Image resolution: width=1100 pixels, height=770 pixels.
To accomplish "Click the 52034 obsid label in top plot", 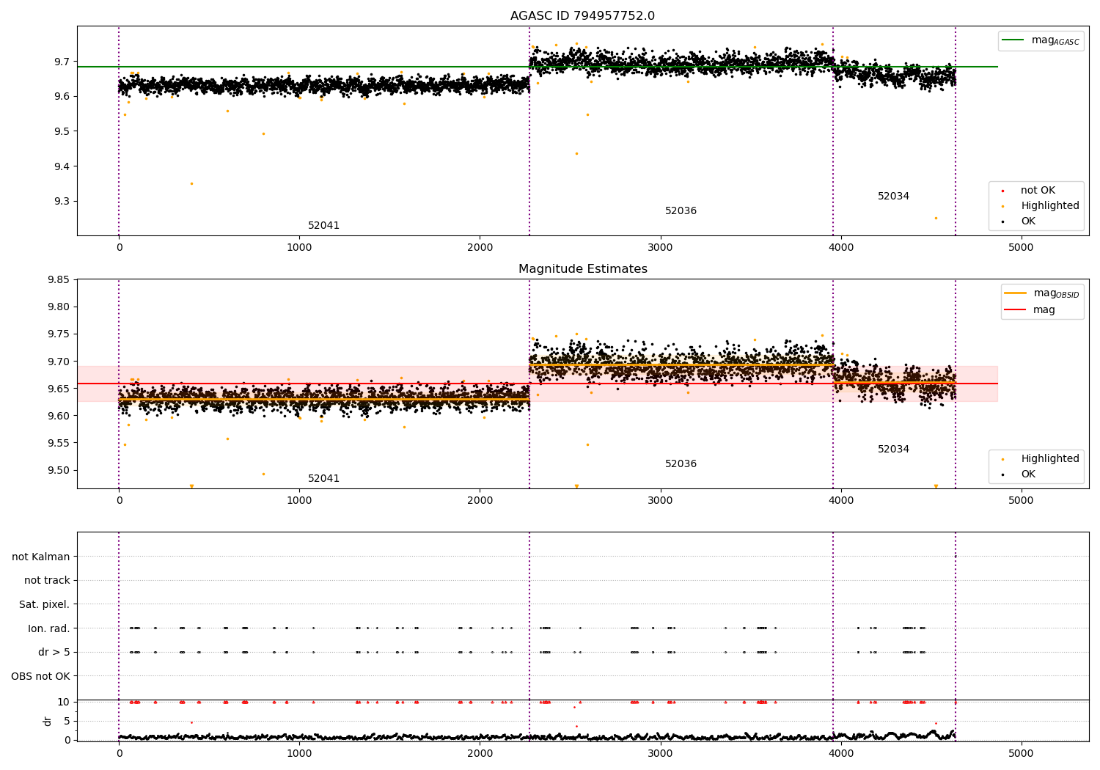I will coord(893,197).
